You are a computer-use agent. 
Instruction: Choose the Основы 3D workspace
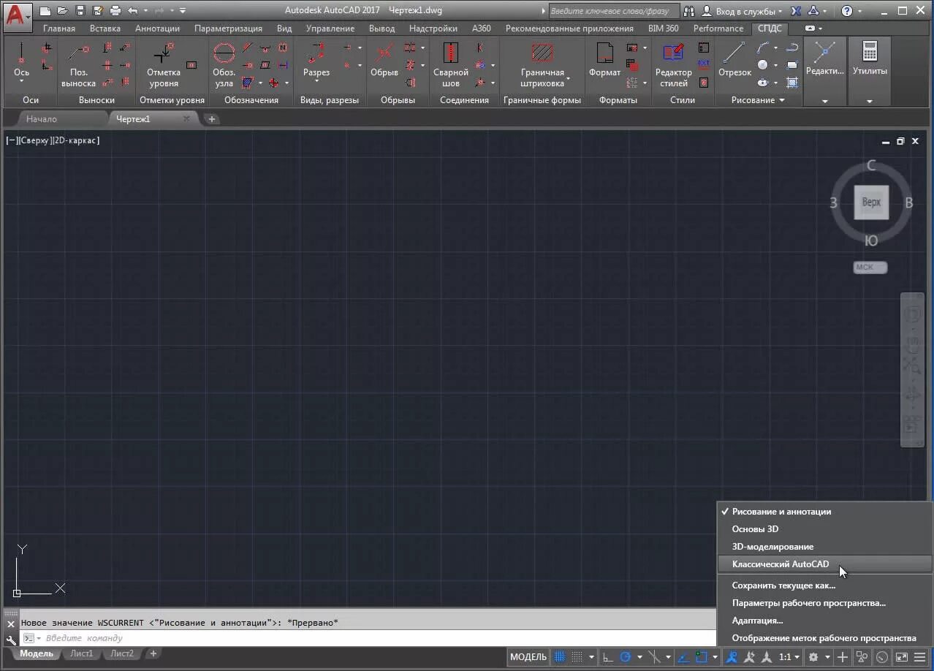pyautogui.click(x=755, y=529)
